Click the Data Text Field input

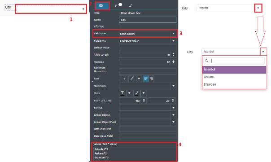[x=148, y=129]
